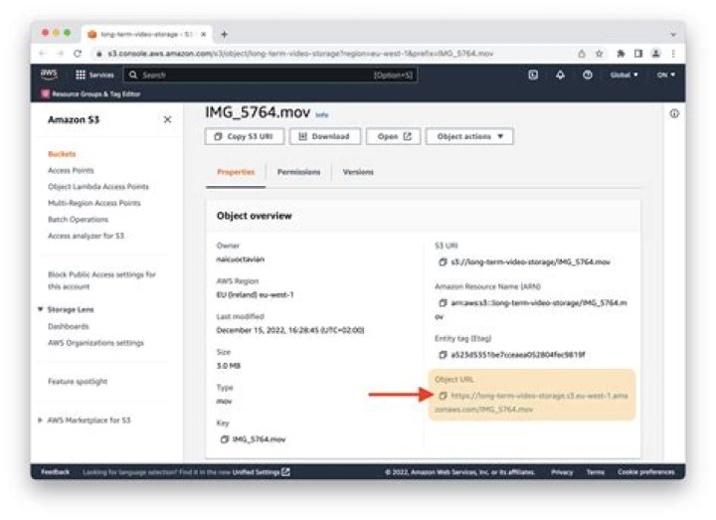This screenshot has height=520, width=716.
Task: Open the Global region dropdown
Action: point(625,75)
